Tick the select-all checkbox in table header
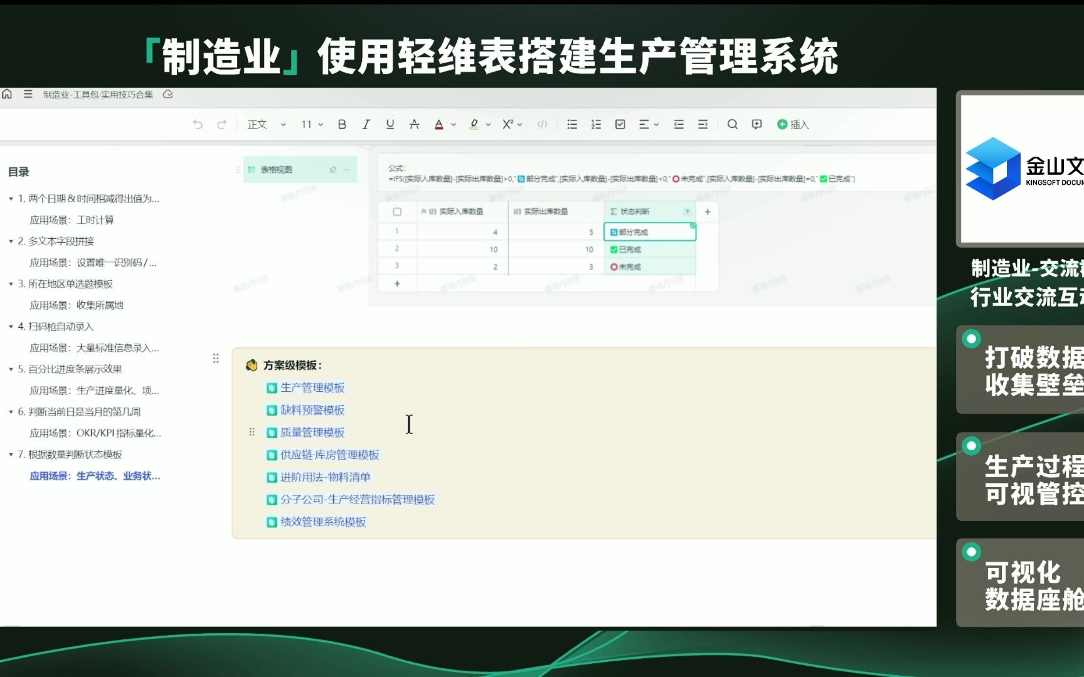 [397, 212]
